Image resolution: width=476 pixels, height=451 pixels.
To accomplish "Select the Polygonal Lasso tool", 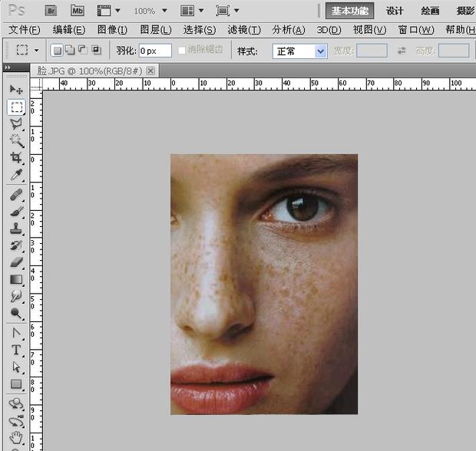I will point(16,123).
